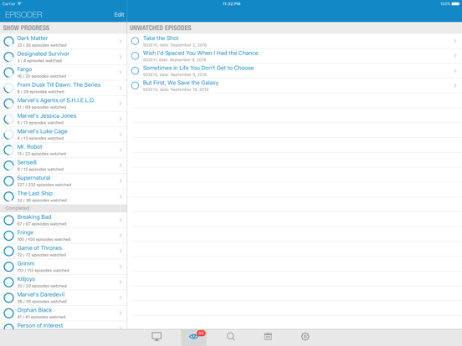Click the red unwatched count badge
Image resolution: width=462 pixels, height=346 pixels.
coord(201,333)
